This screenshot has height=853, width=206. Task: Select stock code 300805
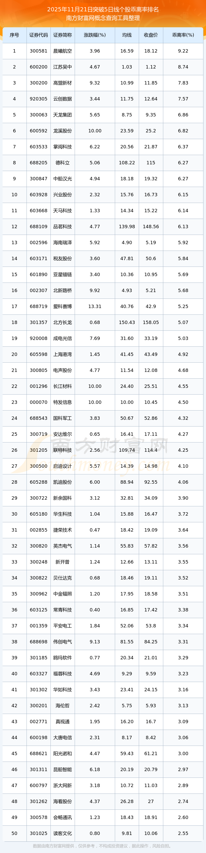(38, 370)
